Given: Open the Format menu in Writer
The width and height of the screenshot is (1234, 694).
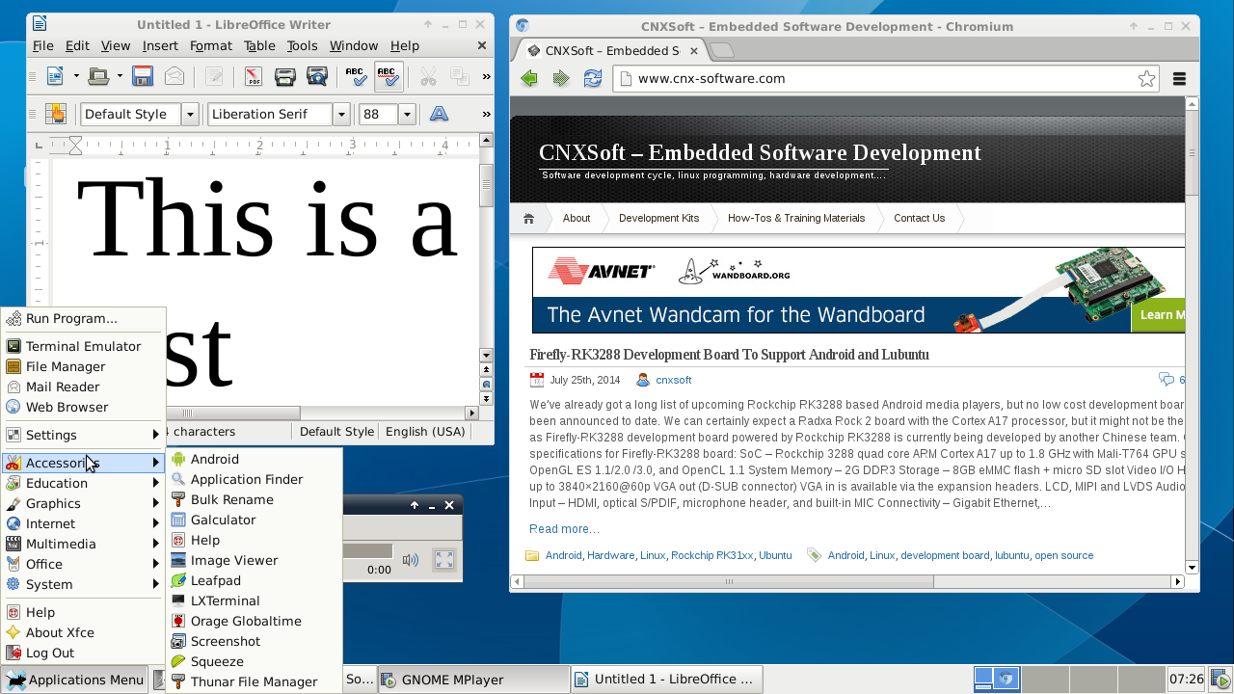Looking at the screenshot, I should click(x=211, y=45).
